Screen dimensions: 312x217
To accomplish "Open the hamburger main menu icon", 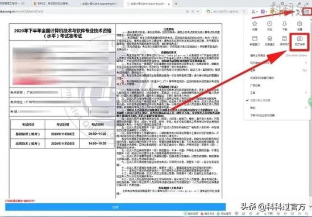I will click(307, 12).
